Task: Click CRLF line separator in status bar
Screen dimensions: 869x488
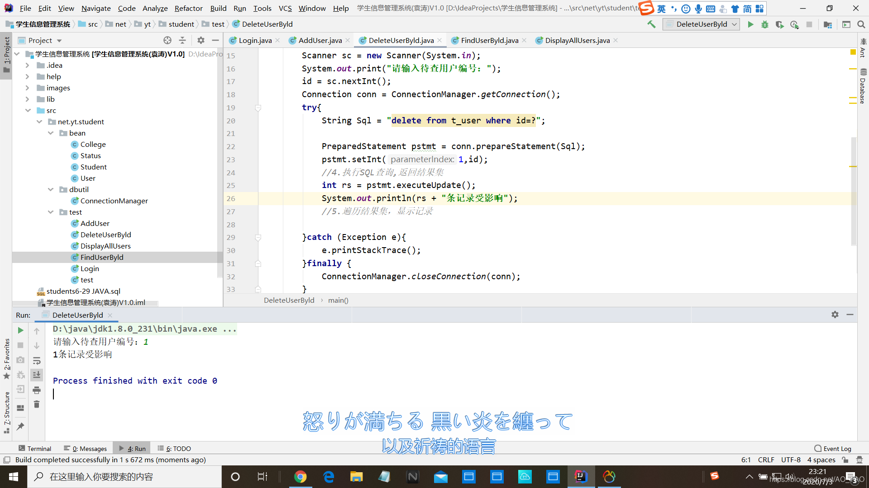Action: [x=766, y=460]
